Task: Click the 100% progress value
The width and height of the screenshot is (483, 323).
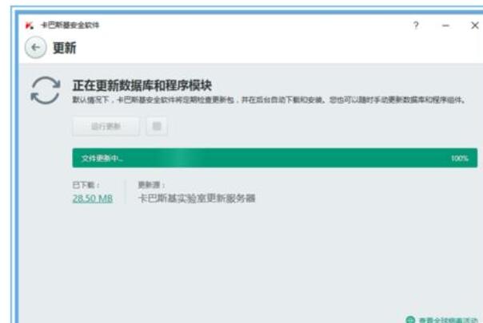Action: pos(460,158)
